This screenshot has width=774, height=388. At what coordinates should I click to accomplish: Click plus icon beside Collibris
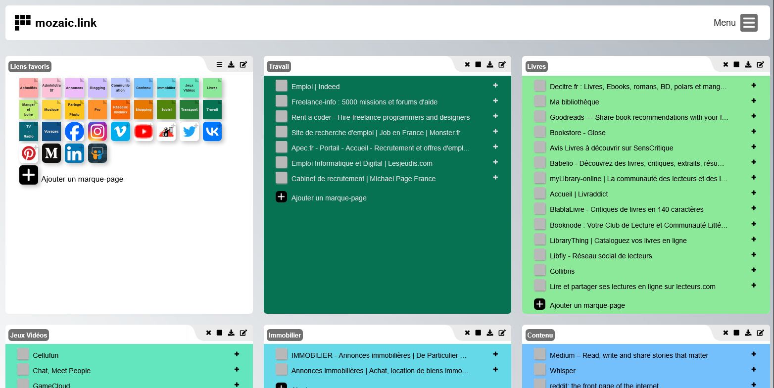click(x=754, y=270)
